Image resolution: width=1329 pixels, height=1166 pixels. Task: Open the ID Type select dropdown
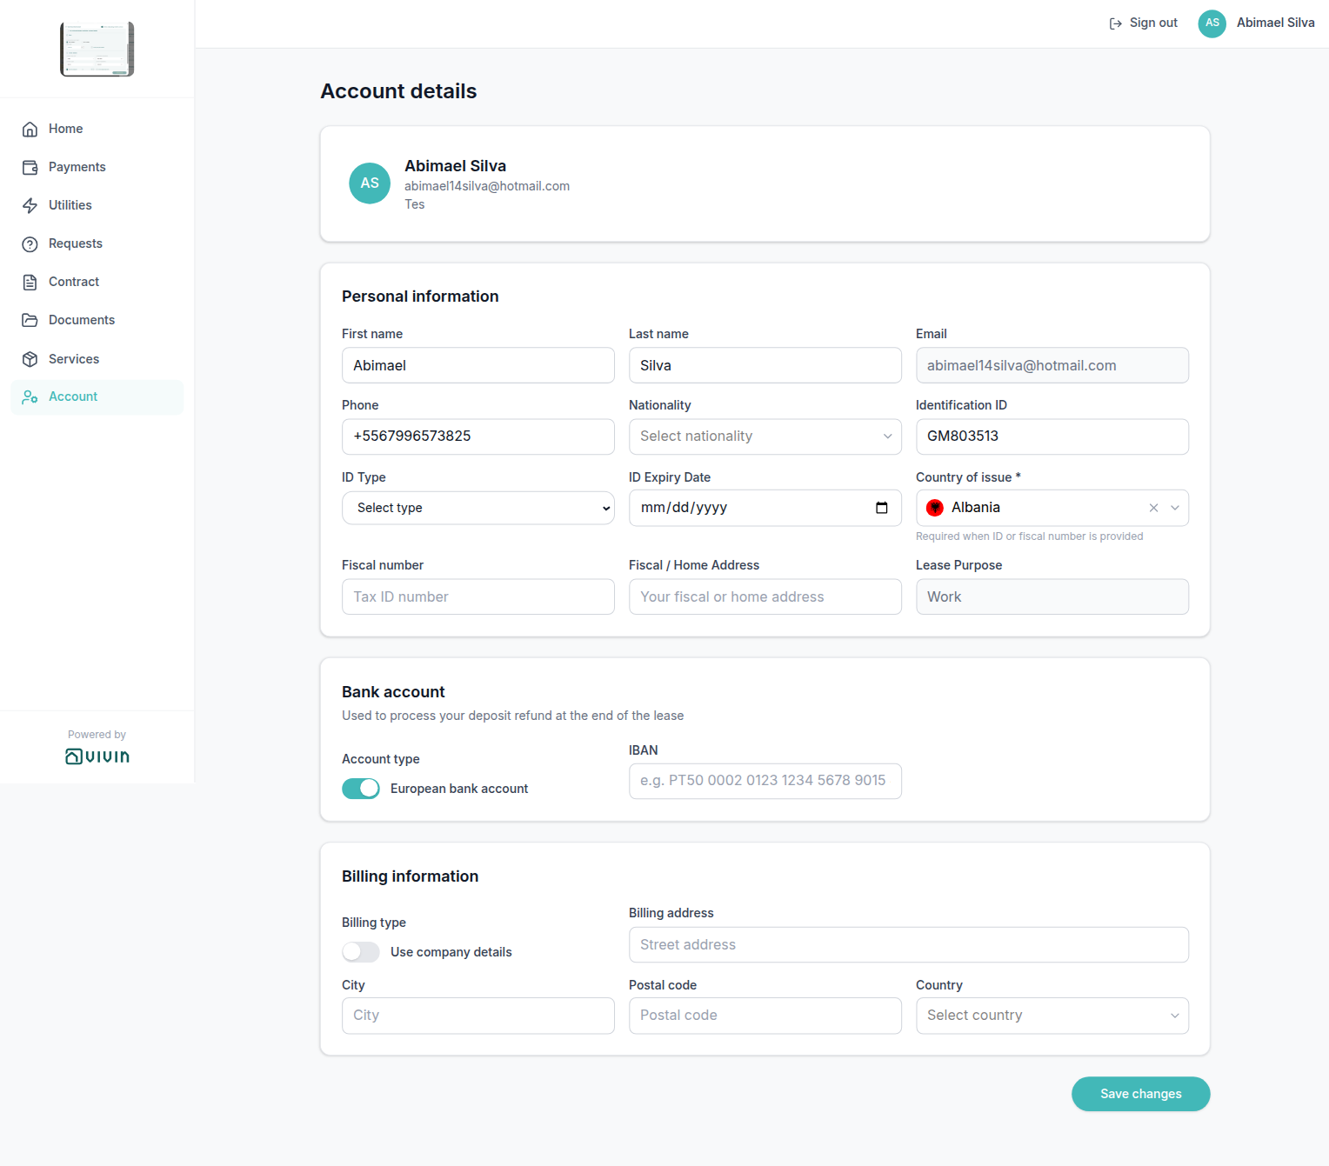[x=478, y=508]
